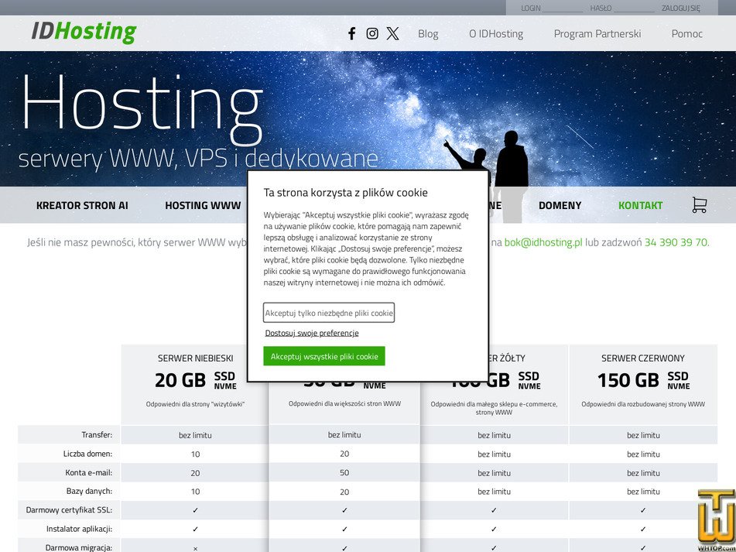Viewport: 736px width, 552px height.
Task: Click Akceptuj wszystkie pliki cookie
Action: pos(323,356)
